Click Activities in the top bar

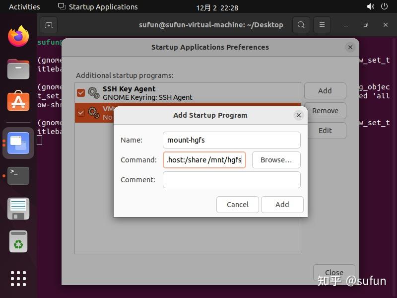tap(24, 6)
